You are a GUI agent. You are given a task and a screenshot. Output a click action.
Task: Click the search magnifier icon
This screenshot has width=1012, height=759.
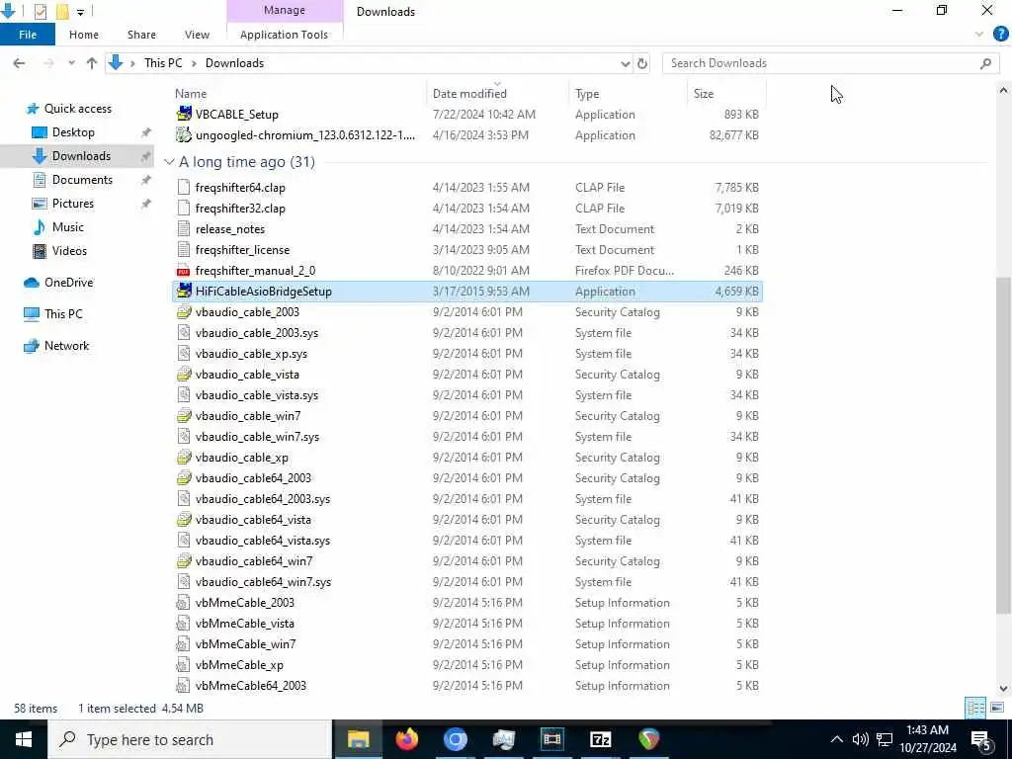tap(985, 63)
